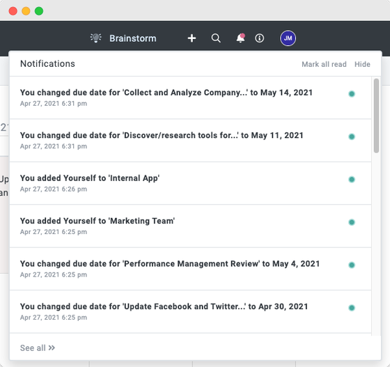Open the info circle icon
Image resolution: width=390 pixels, height=367 pixels.
(259, 38)
